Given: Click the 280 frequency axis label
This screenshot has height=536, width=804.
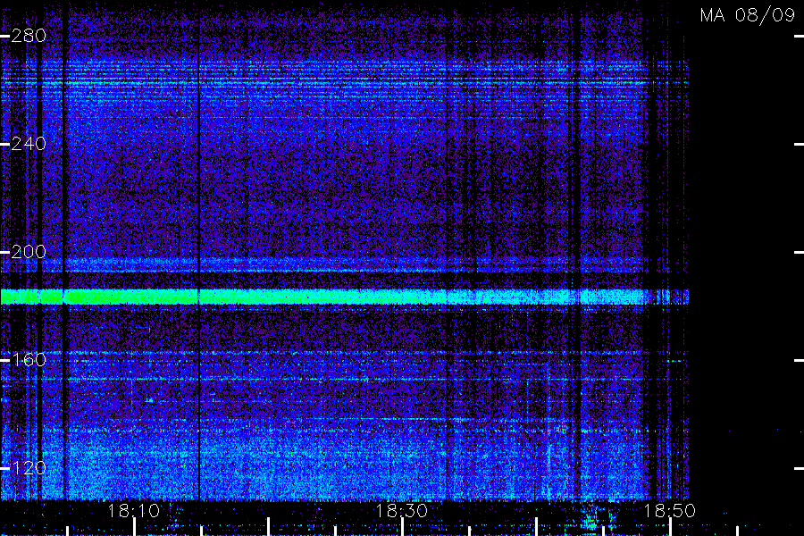Looking at the screenshot, I should (x=29, y=36).
